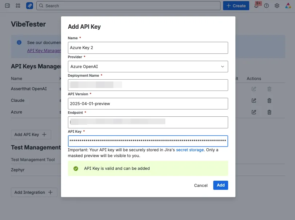The image size is (295, 220).
Task: Click the Add API Key button
Action: [31, 135]
